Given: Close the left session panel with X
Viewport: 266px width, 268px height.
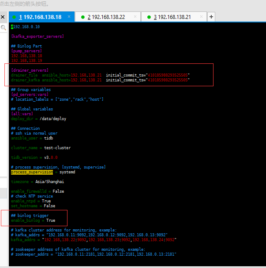Looking at the screenshot, I should (x=3, y=17).
